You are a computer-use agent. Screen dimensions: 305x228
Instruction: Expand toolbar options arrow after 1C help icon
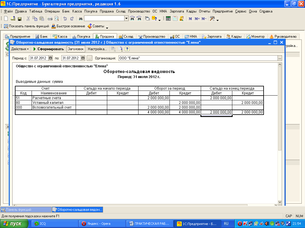[x=160, y=20]
